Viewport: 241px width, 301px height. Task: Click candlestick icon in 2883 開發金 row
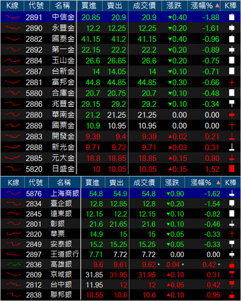[x=231, y=137]
